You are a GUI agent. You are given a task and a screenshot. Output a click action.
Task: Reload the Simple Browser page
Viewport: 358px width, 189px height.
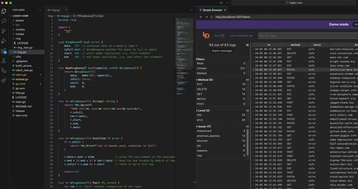pyautogui.click(x=212, y=17)
